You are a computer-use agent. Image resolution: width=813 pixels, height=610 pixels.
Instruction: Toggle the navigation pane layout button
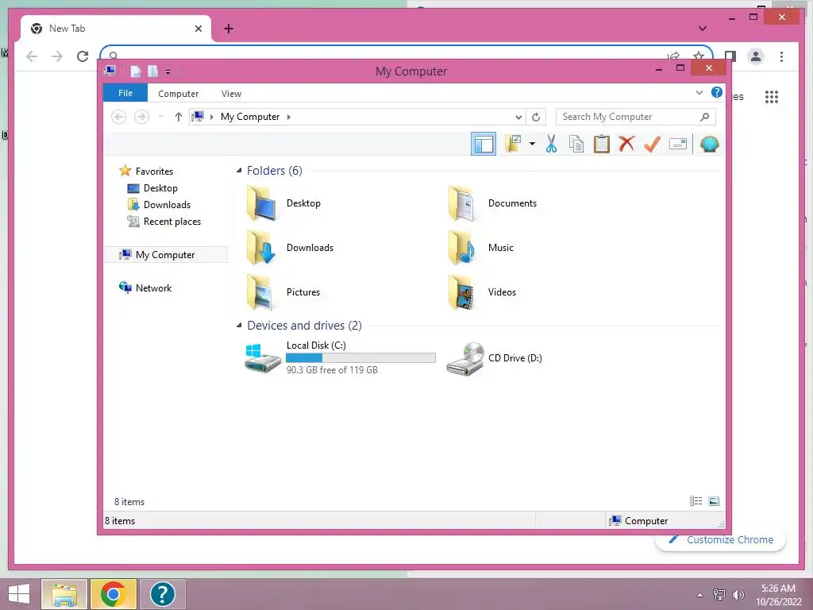pyautogui.click(x=484, y=144)
